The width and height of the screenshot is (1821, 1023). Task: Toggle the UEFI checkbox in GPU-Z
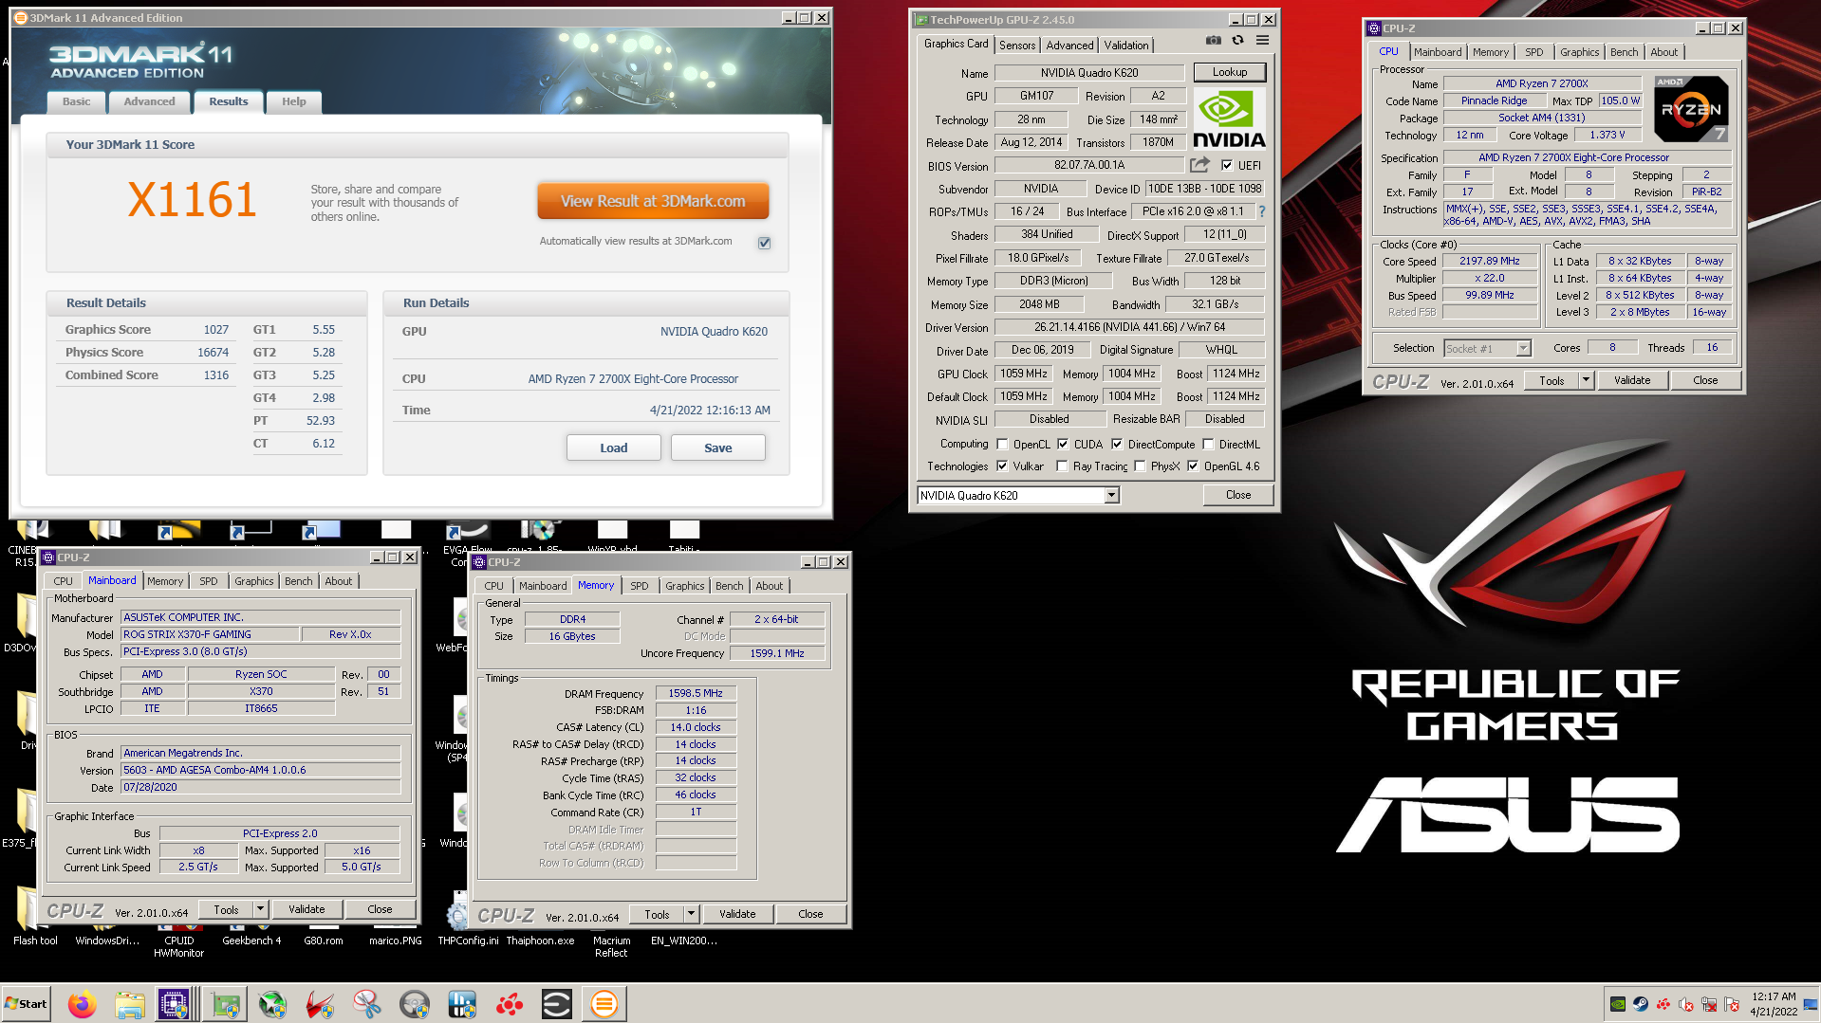(x=1227, y=165)
